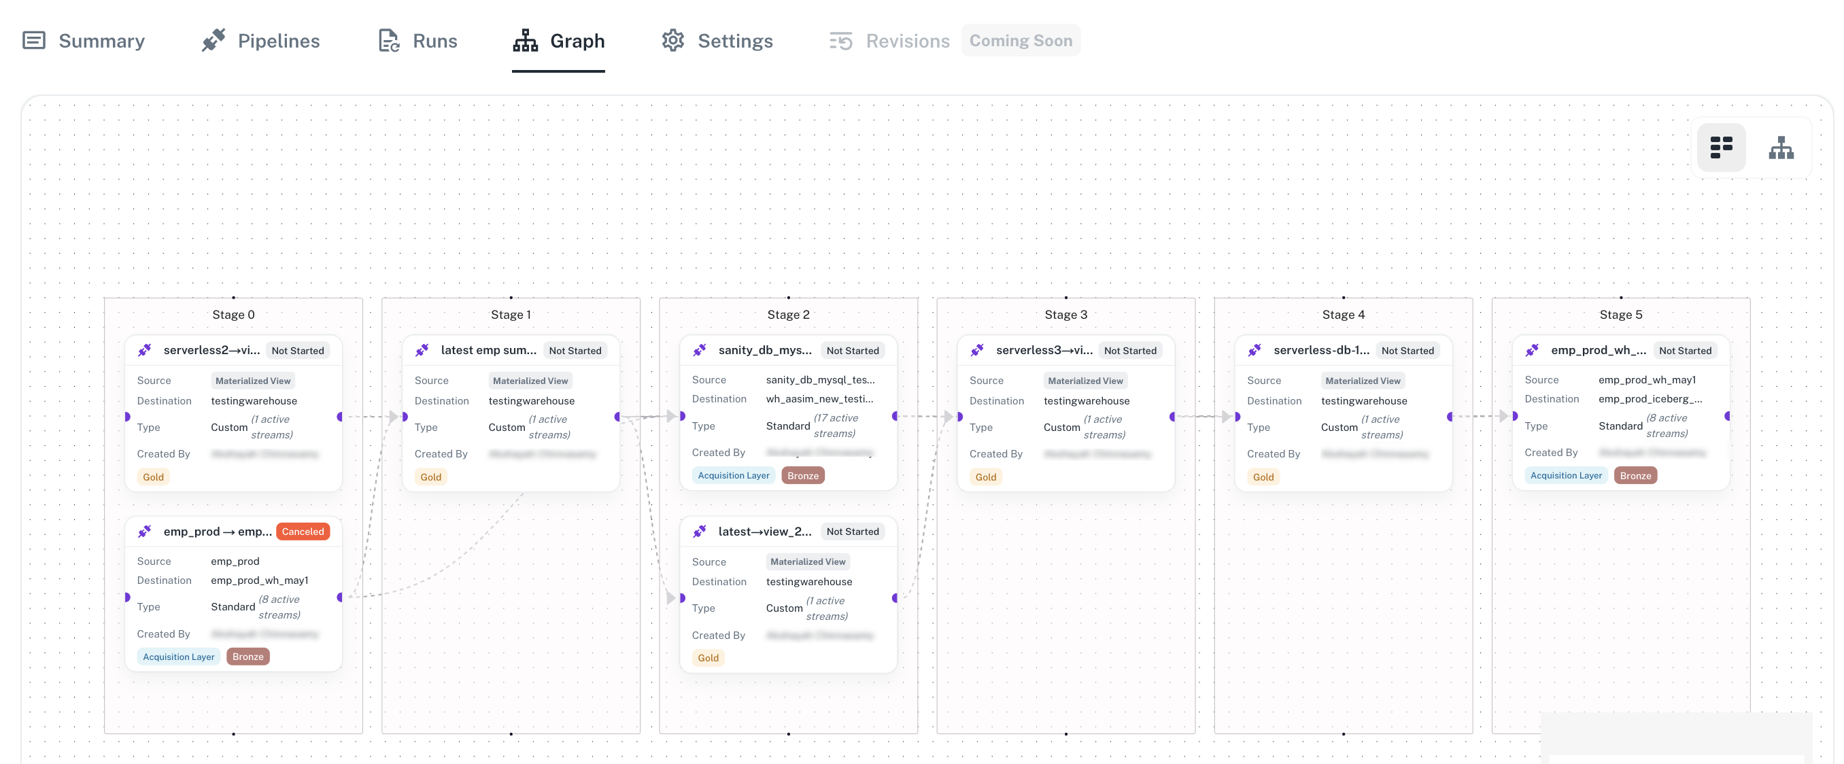Viewport: 1844px width, 764px height.
Task: Switch to the staged grid layout view
Action: point(1721,147)
